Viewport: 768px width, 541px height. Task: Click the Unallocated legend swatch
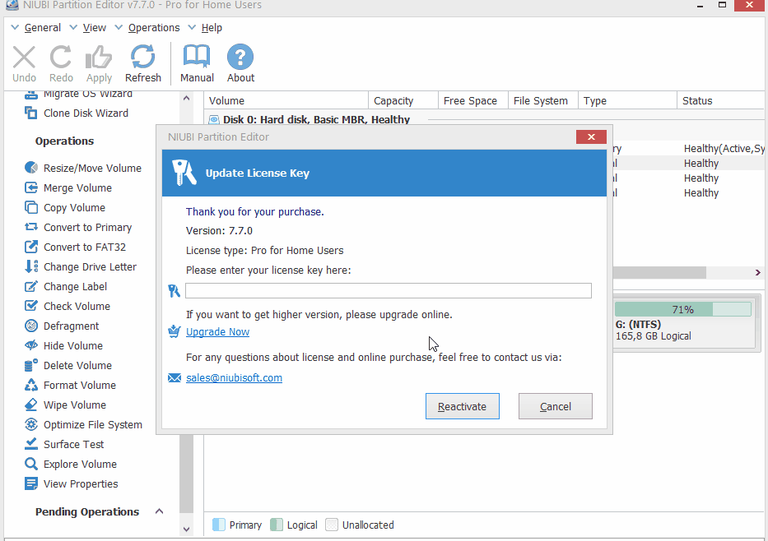(x=332, y=525)
